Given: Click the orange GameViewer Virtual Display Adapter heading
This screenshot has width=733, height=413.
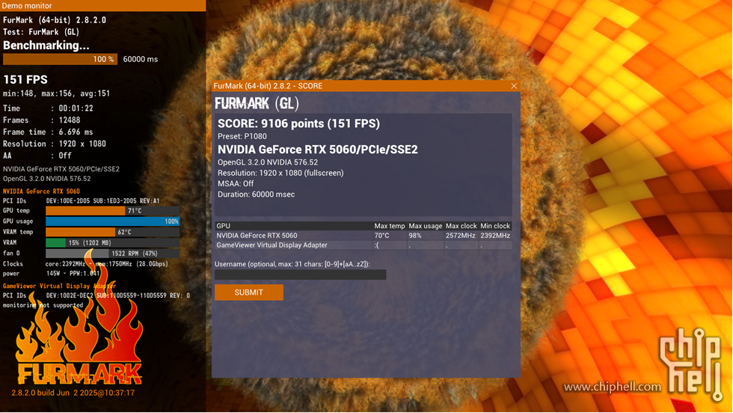Looking at the screenshot, I should 59,286.
